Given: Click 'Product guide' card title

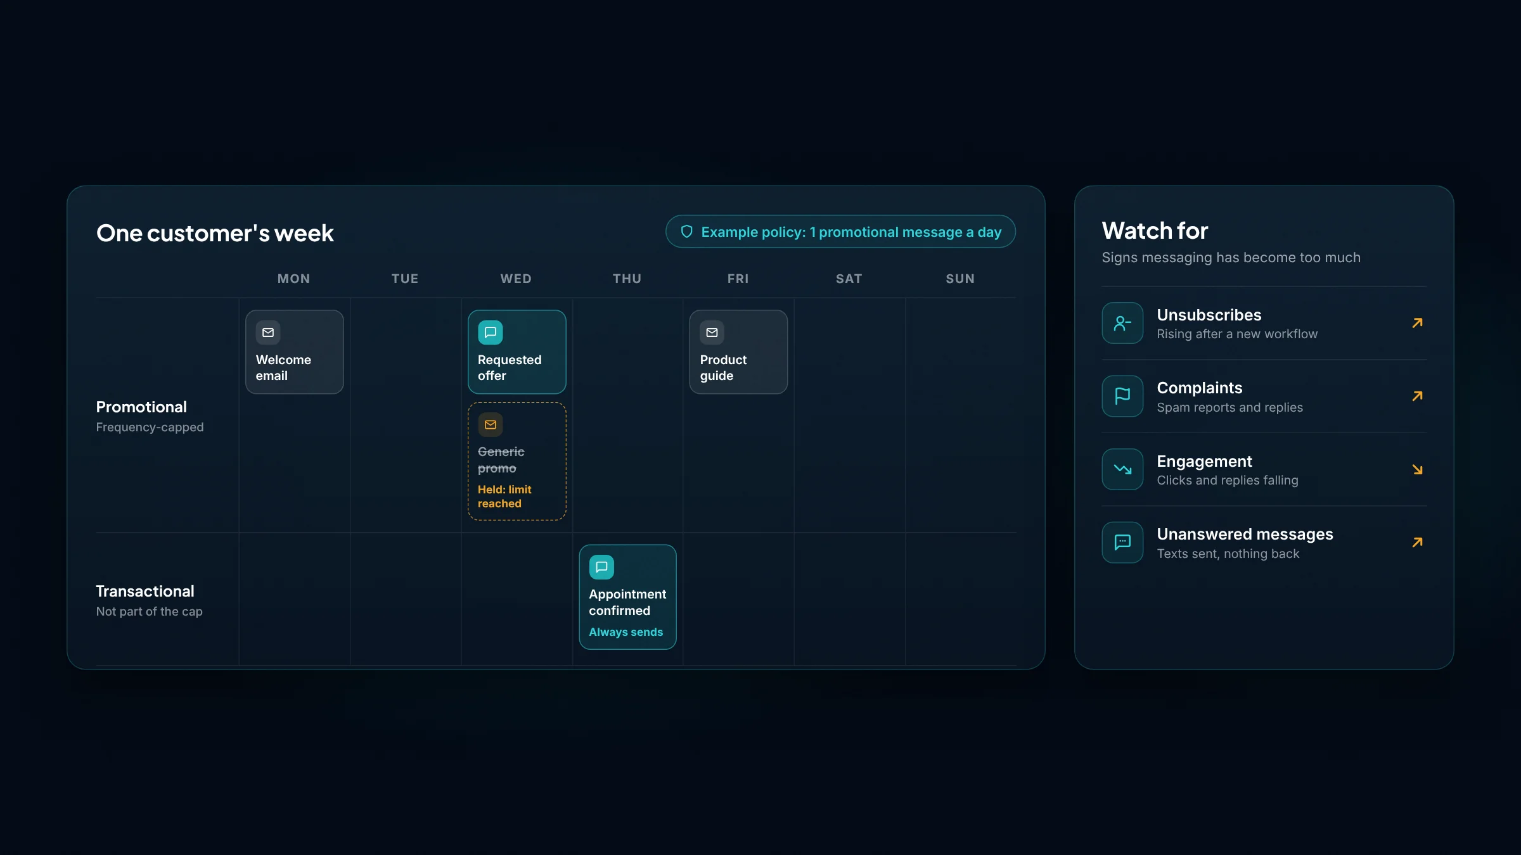Looking at the screenshot, I should 723,368.
